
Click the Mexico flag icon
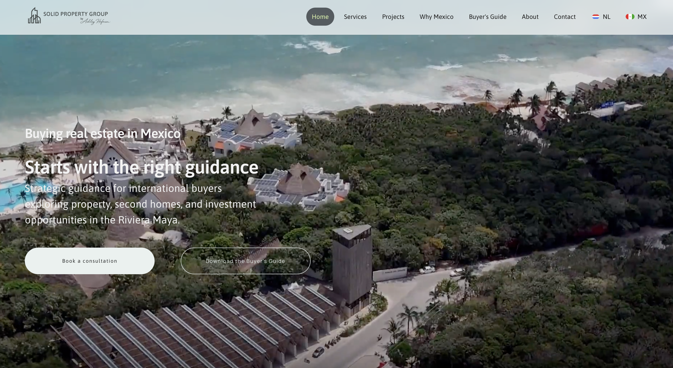coord(630,17)
